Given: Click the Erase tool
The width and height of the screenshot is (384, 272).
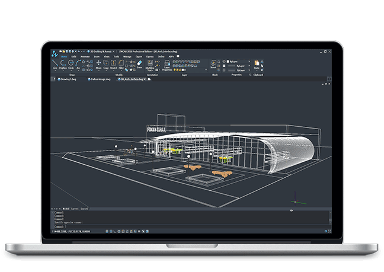Looking at the screenshot, I should click(140, 64).
